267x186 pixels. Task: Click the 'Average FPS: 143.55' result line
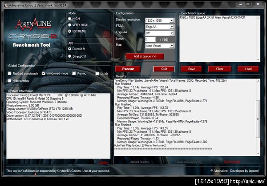point(142,128)
